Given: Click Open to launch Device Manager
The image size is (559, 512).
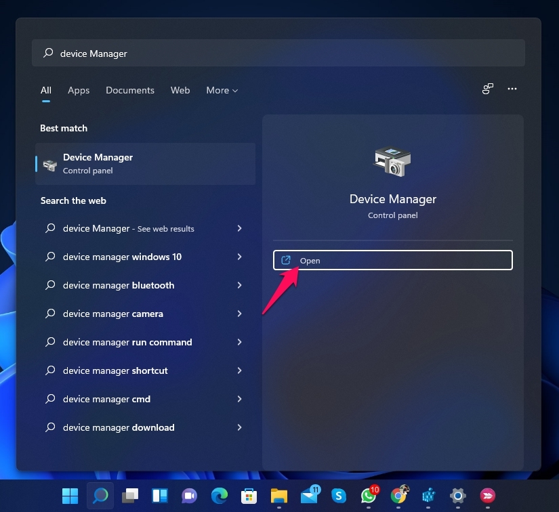Looking at the screenshot, I should click(393, 260).
